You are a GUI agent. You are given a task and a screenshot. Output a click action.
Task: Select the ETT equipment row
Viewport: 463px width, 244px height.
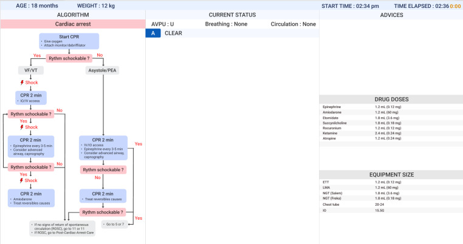(391, 182)
